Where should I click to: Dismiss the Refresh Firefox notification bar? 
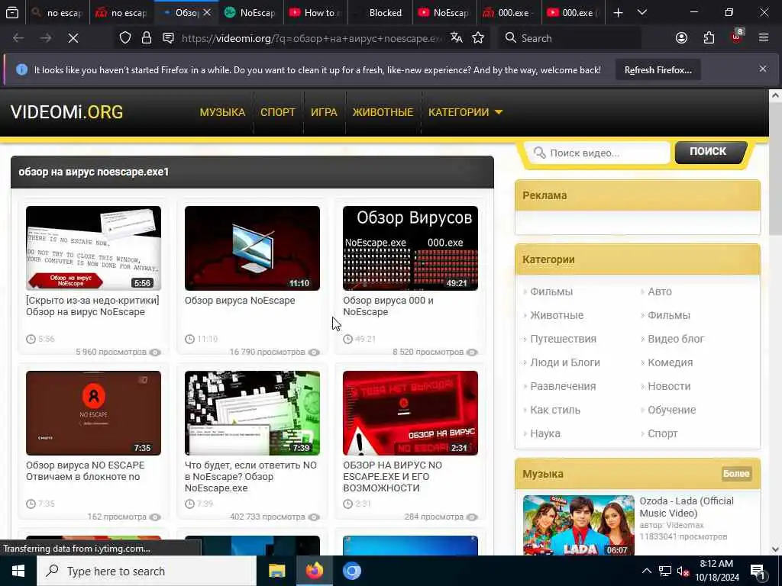click(763, 69)
